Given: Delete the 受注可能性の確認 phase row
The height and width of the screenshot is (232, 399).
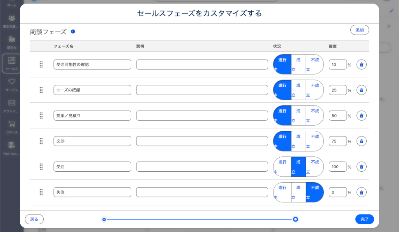Looking at the screenshot, I should tap(361, 65).
